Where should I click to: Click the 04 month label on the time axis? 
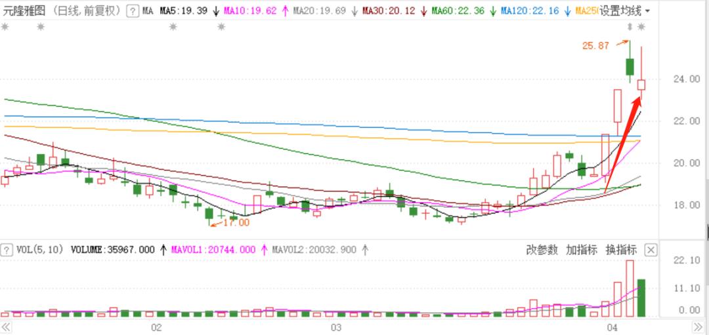point(612,327)
